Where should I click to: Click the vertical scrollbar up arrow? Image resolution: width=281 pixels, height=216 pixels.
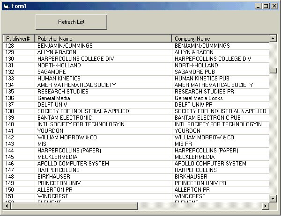(273, 38)
